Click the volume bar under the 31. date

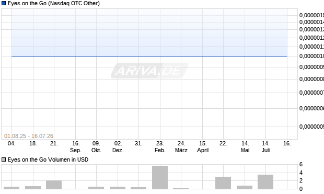pyautogui.click(x=138, y=188)
